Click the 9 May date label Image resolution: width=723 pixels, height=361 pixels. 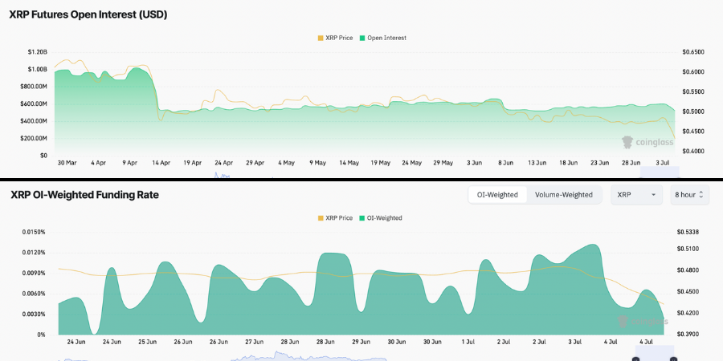click(317, 163)
